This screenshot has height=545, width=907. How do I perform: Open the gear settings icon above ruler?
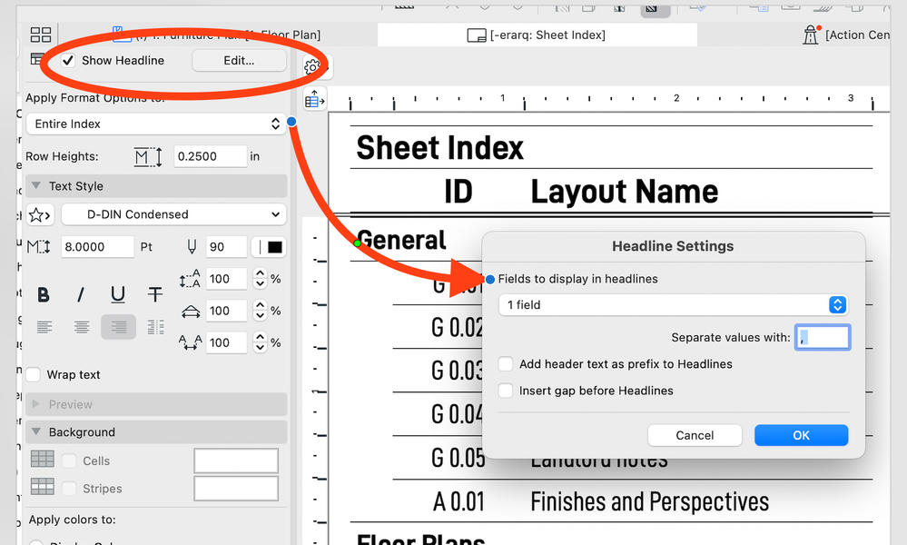point(312,66)
